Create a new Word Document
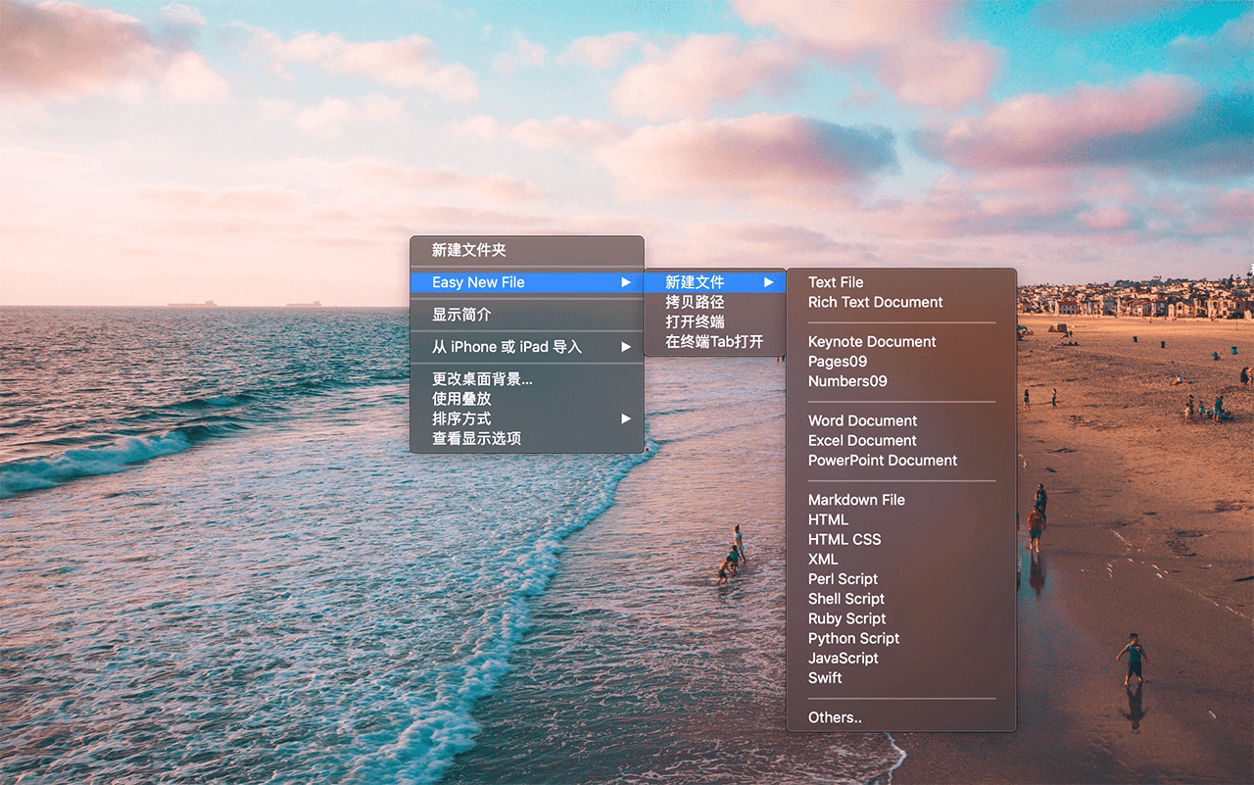This screenshot has height=785, width=1254. [862, 420]
